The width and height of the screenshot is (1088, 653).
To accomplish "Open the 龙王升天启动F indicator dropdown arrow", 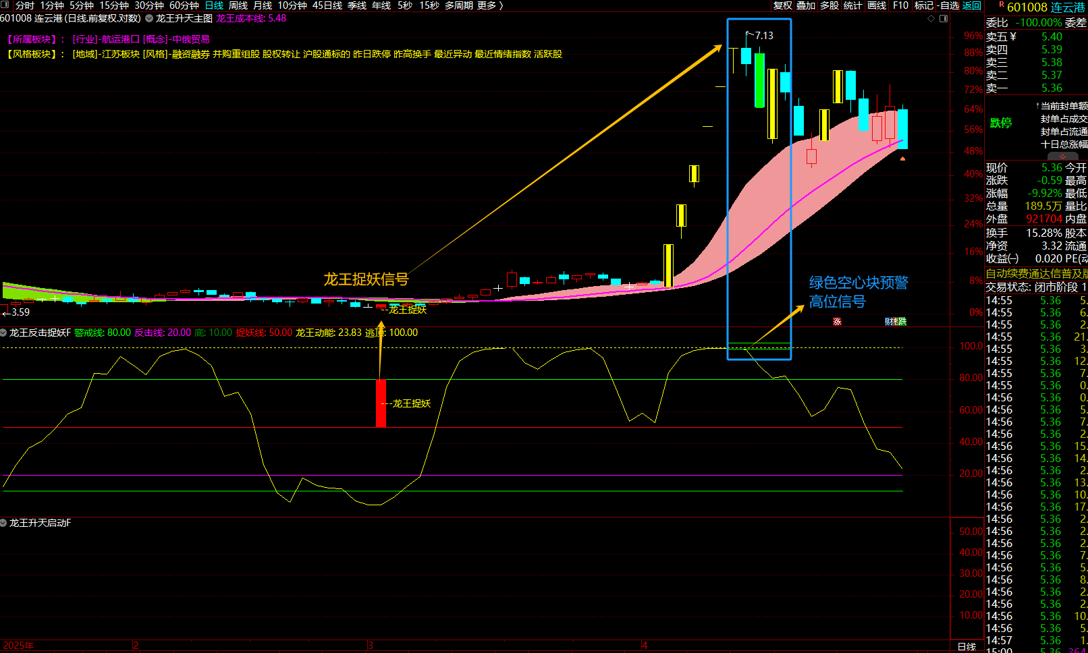I will coord(4,523).
